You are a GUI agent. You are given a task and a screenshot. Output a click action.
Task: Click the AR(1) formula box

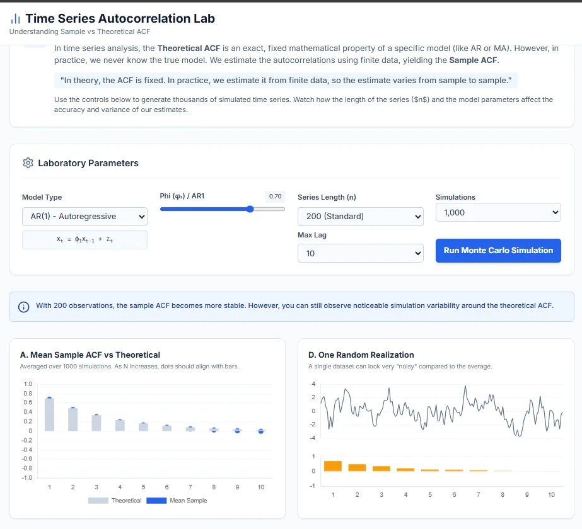click(84, 239)
